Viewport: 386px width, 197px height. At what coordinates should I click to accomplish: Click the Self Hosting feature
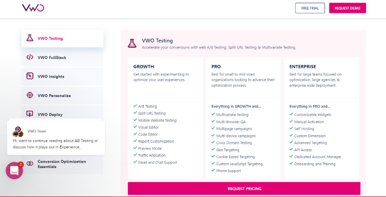pyautogui.click(x=304, y=129)
